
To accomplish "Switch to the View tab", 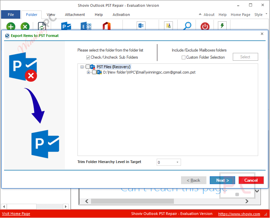I will [x=51, y=15].
